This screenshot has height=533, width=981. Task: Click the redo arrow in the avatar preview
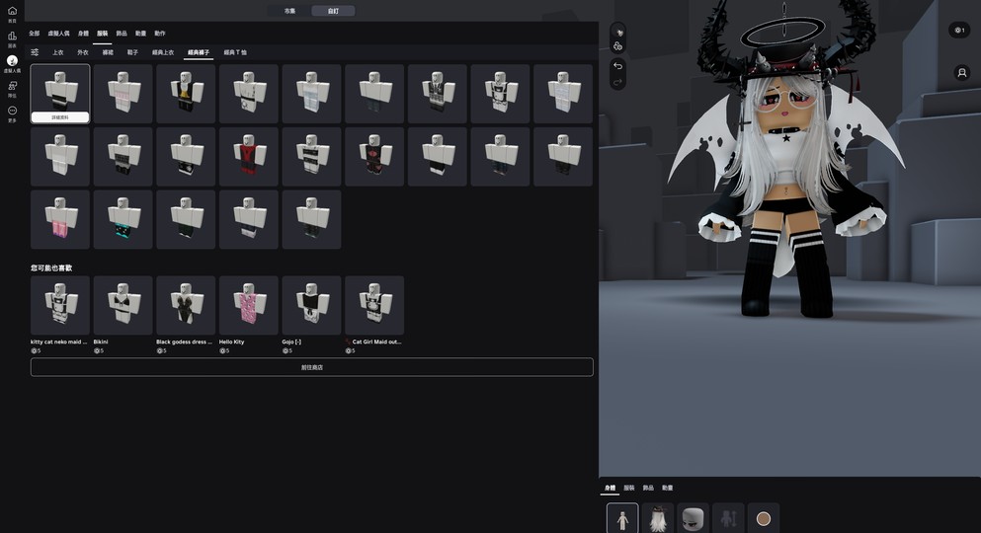tap(617, 82)
